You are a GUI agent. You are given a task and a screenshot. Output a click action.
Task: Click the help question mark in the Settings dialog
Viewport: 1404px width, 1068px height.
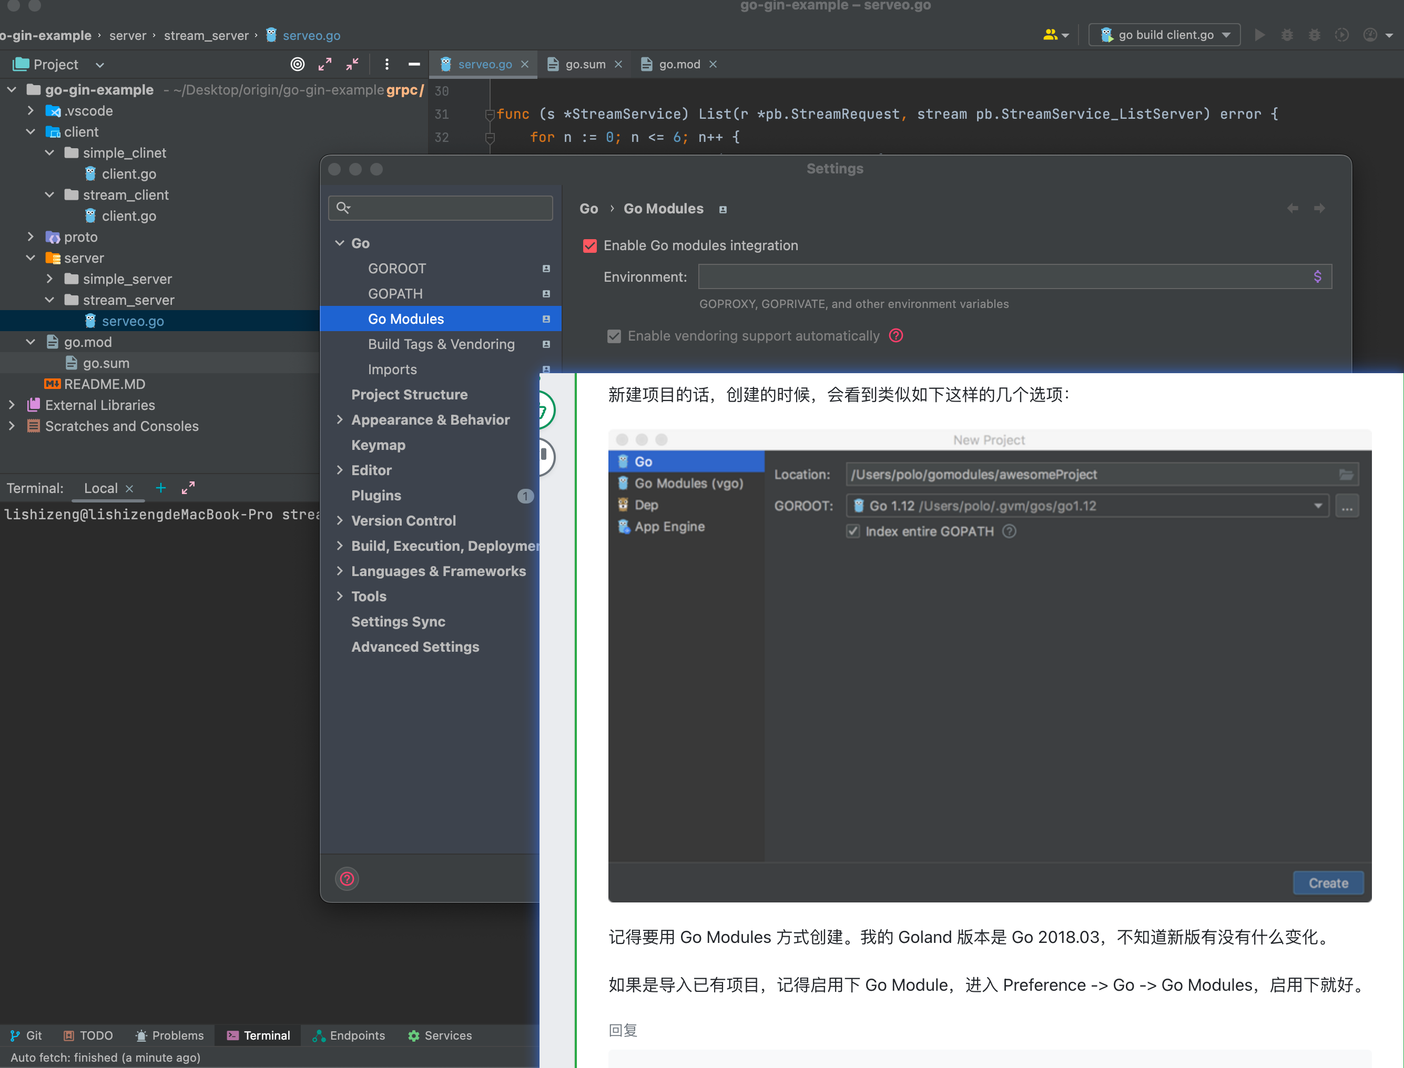pos(347,879)
